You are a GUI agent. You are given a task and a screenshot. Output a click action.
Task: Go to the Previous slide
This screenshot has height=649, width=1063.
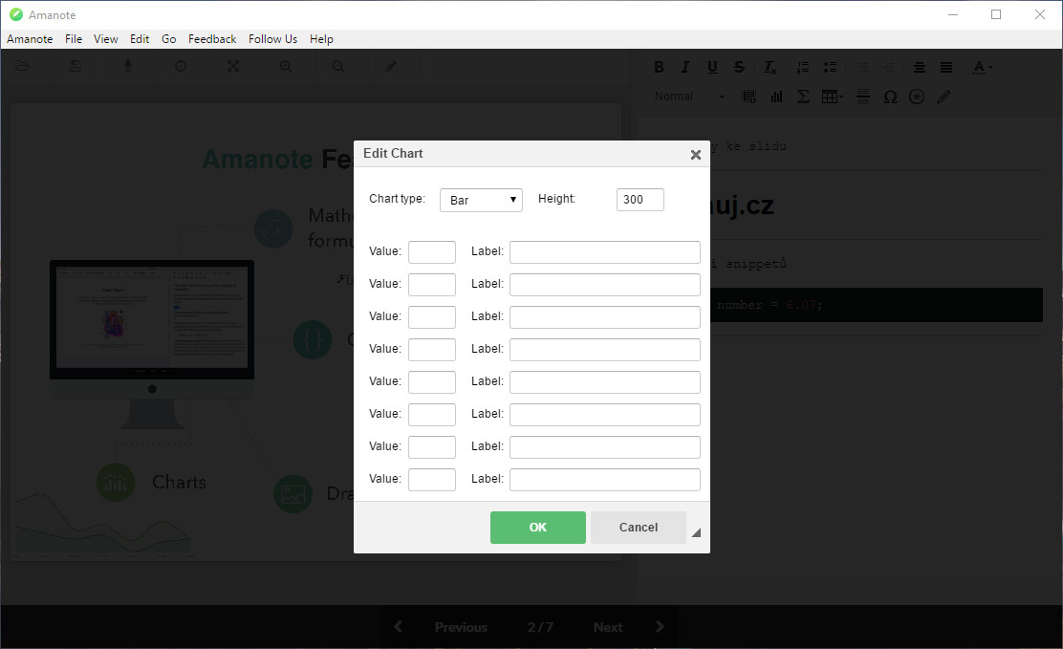coord(461,627)
